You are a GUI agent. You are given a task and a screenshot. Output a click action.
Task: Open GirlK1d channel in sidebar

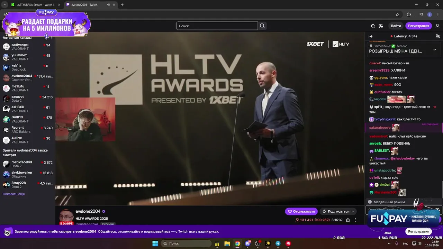click(x=27, y=119)
